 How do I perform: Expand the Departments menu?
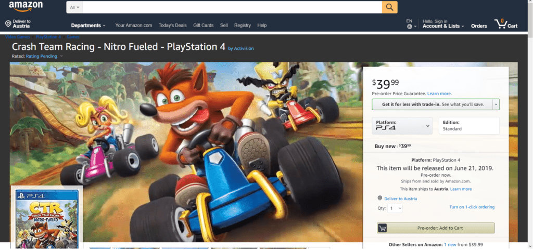click(x=88, y=25)
